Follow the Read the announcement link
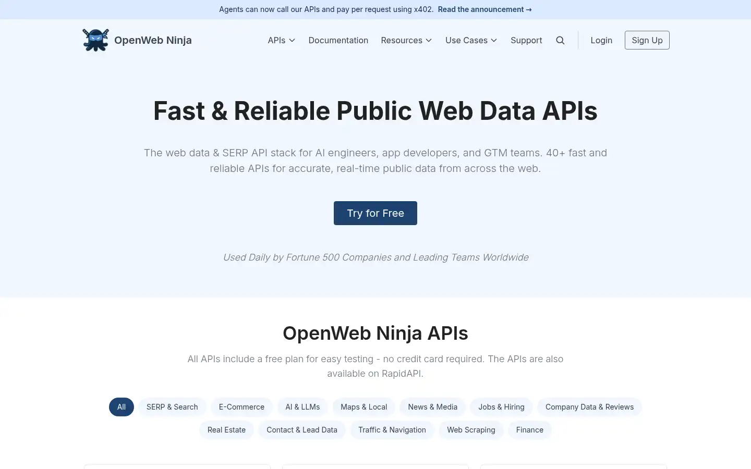The image size is (751, 469). (x=484, y=9)
